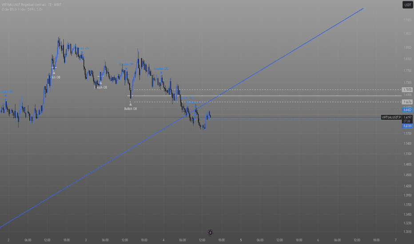Image resolution: width=414 pixels, height=244 pixels.
Task: Click the Bullish OB label near 1.7700
Action: coord(55,77)
